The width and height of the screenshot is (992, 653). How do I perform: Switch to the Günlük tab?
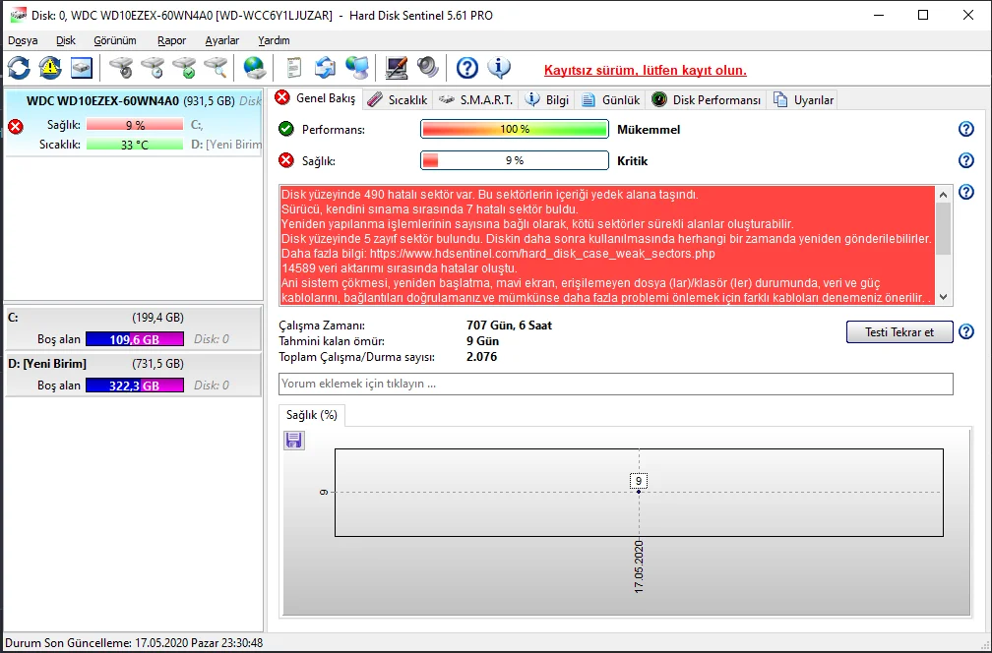tap(611, 100)
